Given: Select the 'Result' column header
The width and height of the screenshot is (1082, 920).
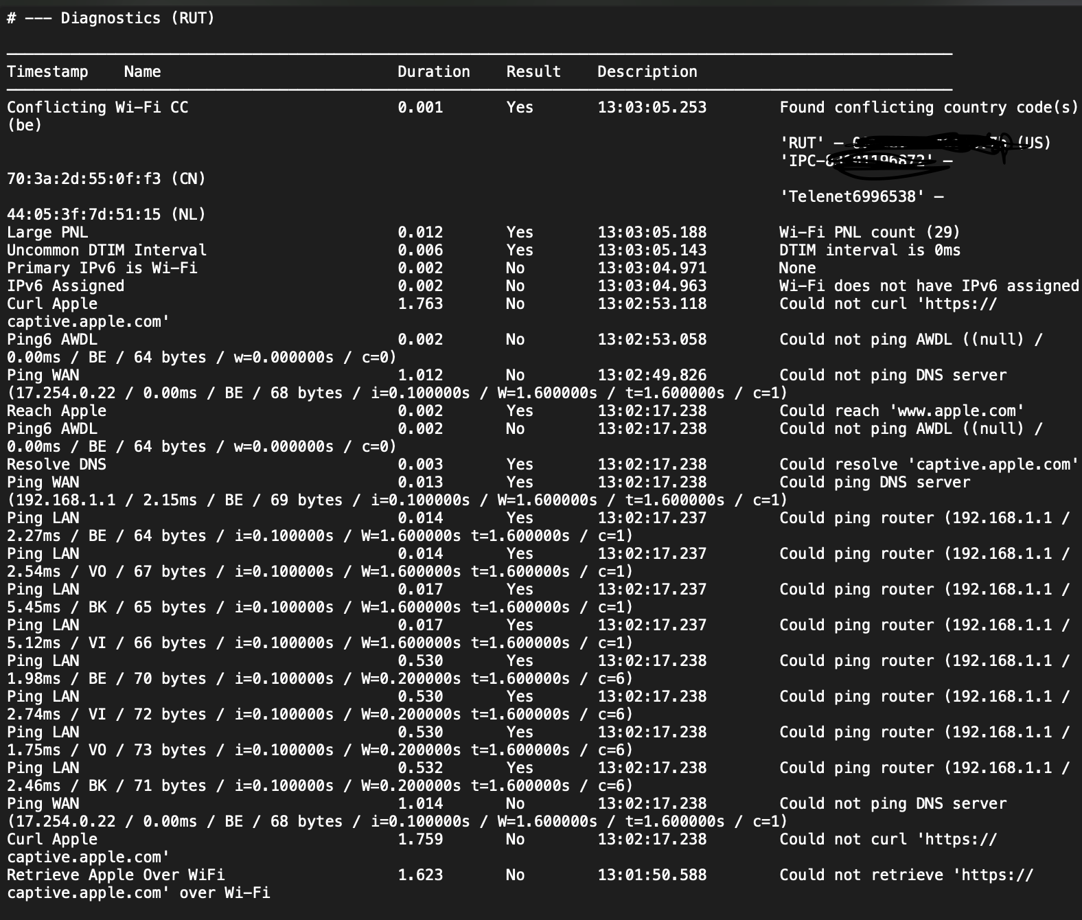Looking at the screenshot, I should click(533, 71).
